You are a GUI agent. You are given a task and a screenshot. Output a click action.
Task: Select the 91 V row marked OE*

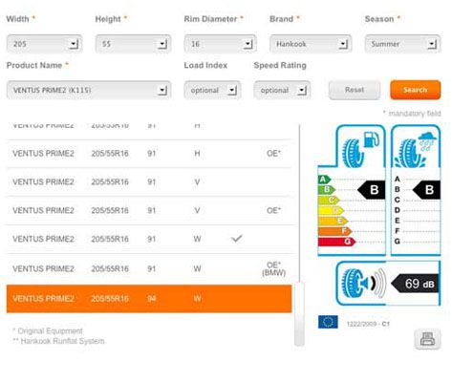coord(149,210)
